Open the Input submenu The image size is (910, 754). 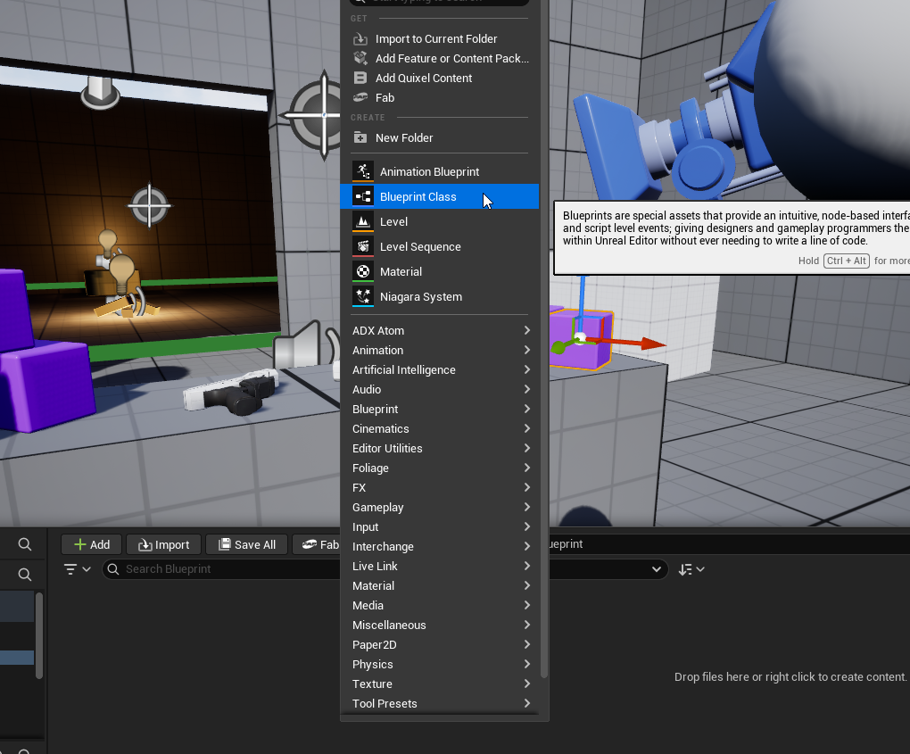pyautogui.click(x=441, y=527)
